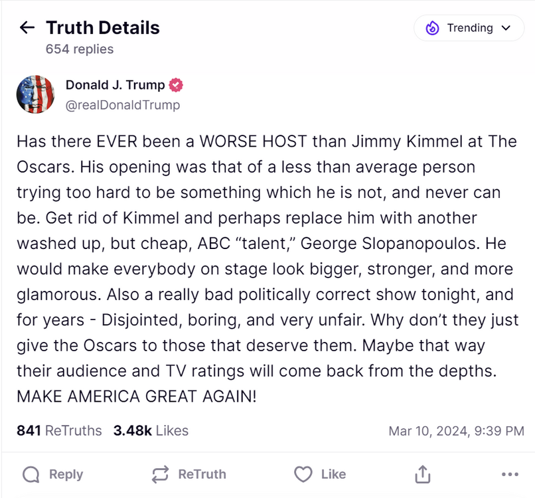The width and height of the screenshot is (535, 498).
Task: Open the Trending sort dropdown
Action: tap(469, 28)
